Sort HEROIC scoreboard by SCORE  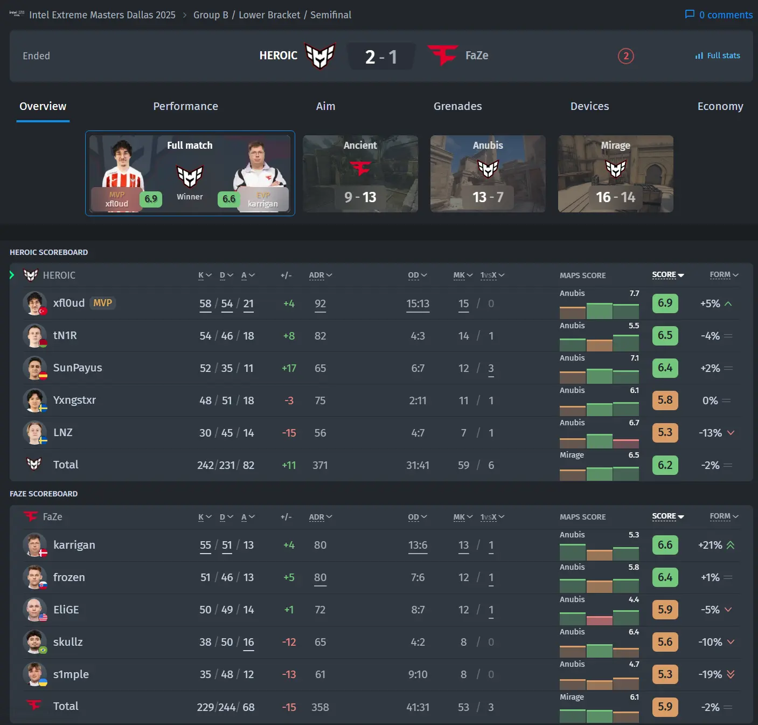[x=668, y=275]
